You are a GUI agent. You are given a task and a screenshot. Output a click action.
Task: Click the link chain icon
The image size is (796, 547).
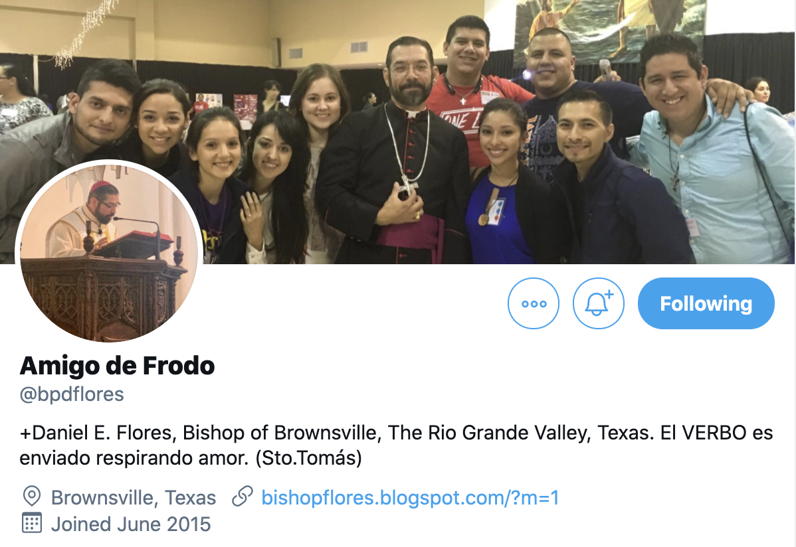click(243, 497)
